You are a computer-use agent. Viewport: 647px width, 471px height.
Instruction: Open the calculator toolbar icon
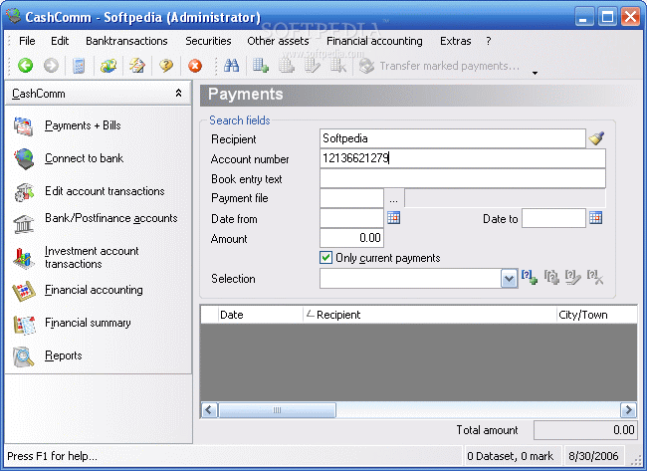click(x=79, y=66)
